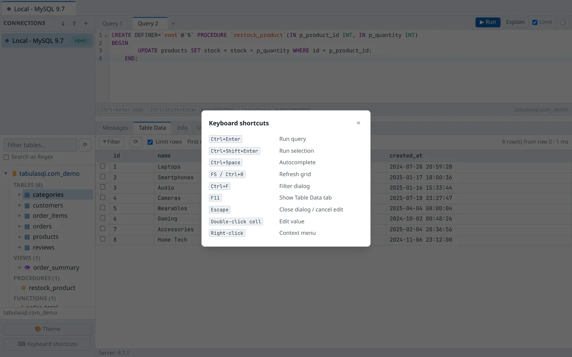Select the checkbox for row id 5
572x357 pixels.
(x=102, y=208)
